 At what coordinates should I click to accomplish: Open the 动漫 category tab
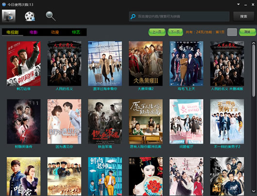[55, 32]
